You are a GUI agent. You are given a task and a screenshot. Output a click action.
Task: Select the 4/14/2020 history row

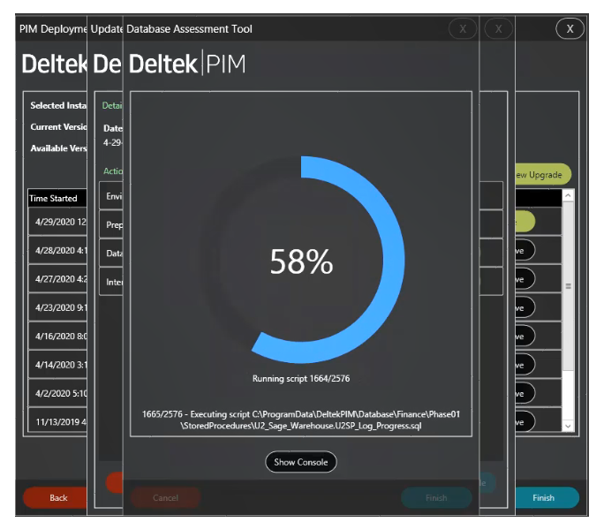[57, 364]
